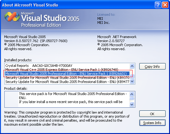The image size is (170, 134).
Task: Select Microsoft Visual C++ 2005 Express Edition entry
Action: coord(67,70)
